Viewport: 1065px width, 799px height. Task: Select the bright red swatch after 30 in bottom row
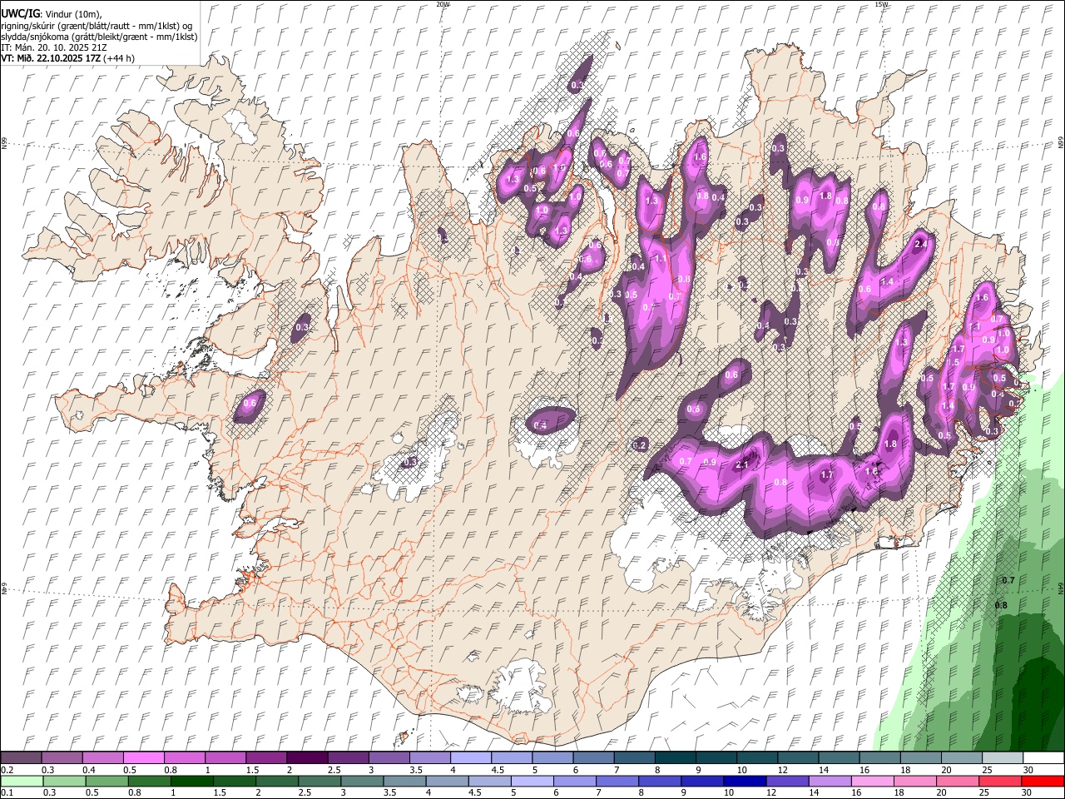(x=1043, y=782)
